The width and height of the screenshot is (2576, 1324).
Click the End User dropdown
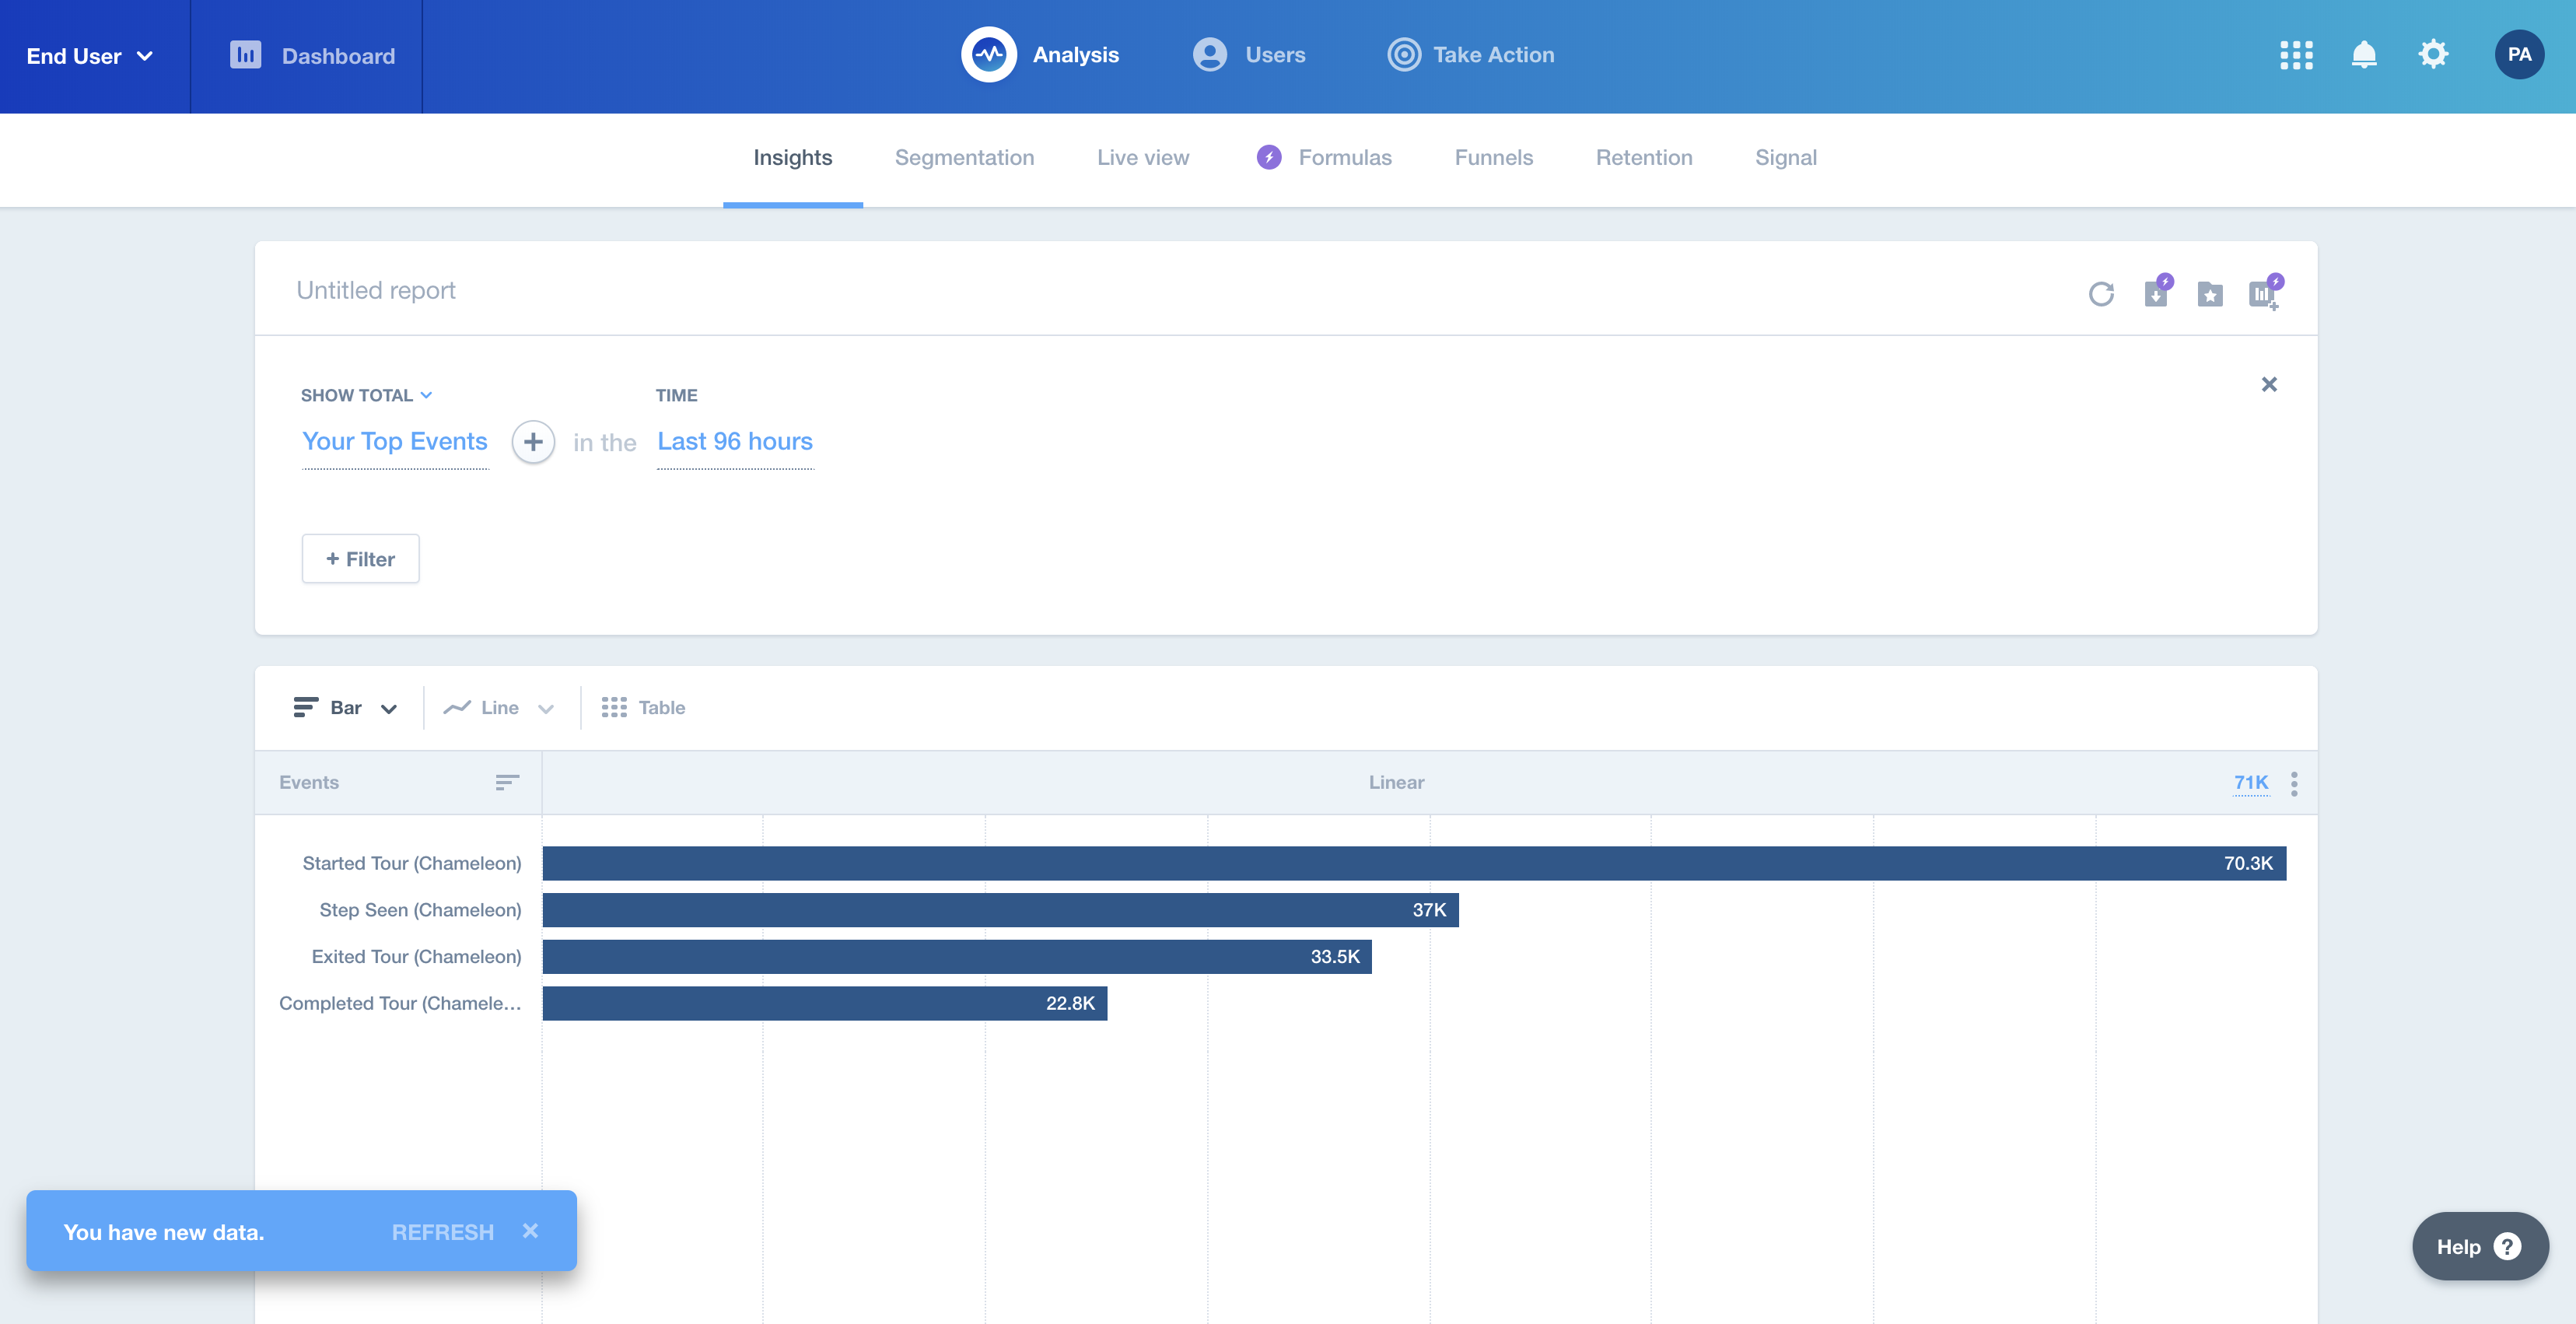88,54
